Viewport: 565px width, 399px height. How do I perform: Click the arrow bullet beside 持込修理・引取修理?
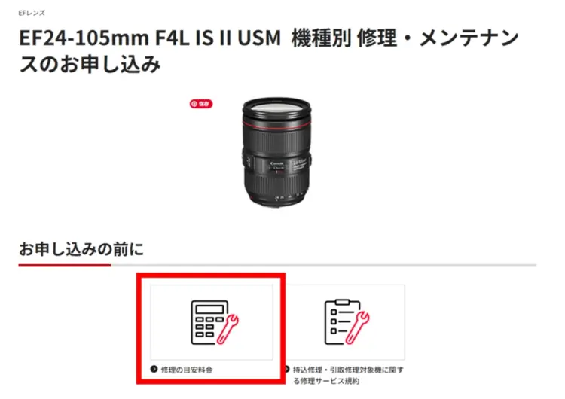pos(287,369)
